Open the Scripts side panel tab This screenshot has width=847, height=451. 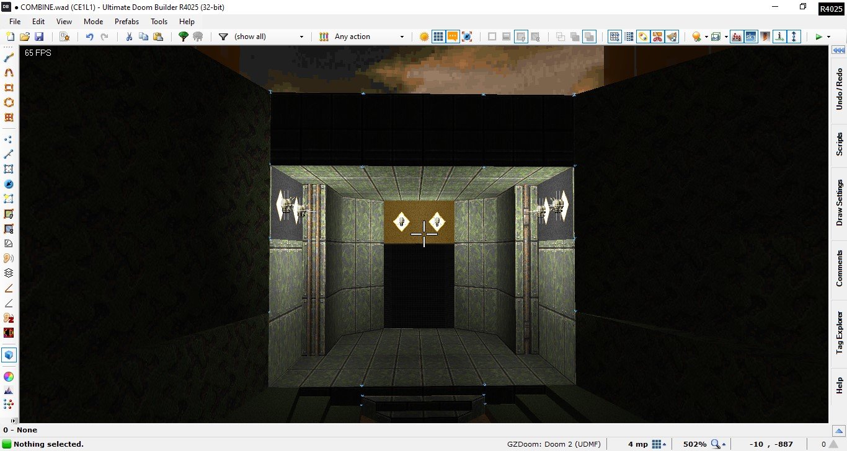point(839,144)
